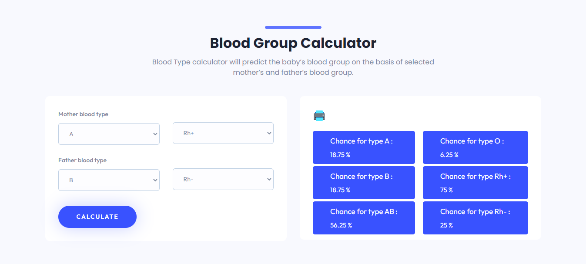Image resolution: width=586 pixels, height=264 pixels.
Task: Click the Calculate button
Action: 97,217
